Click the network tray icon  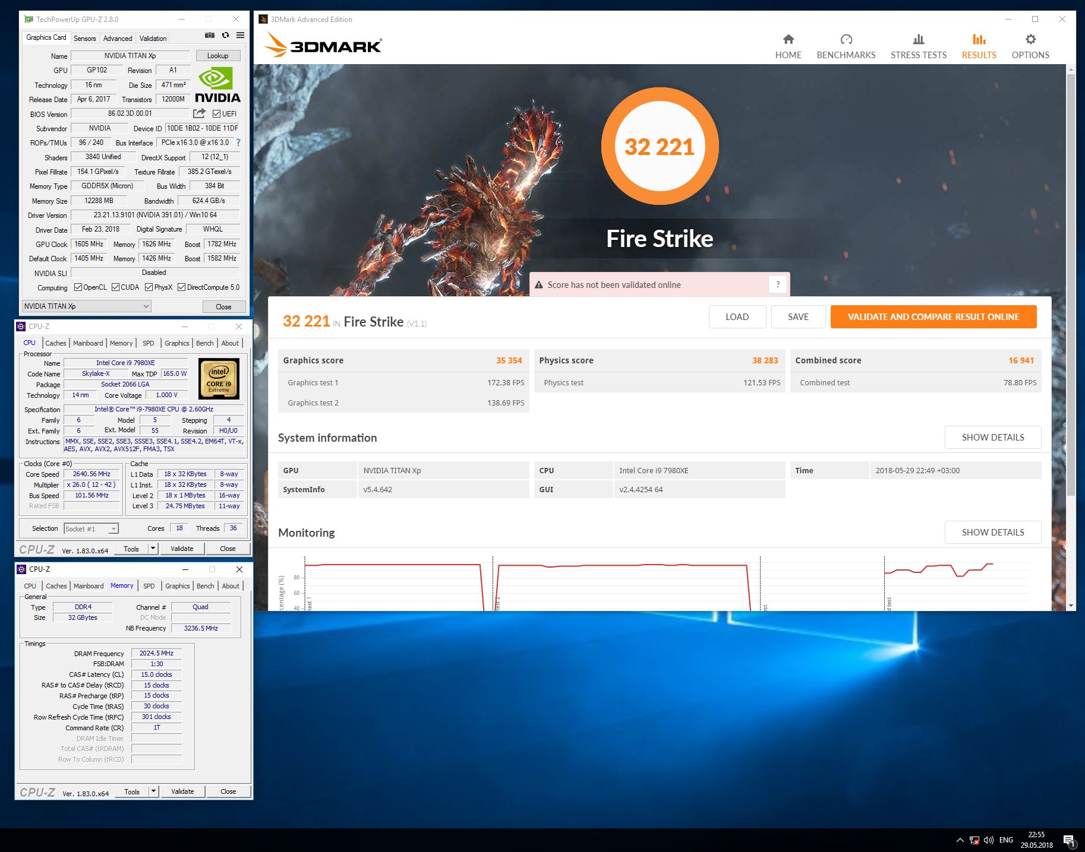tap(974, 840)
